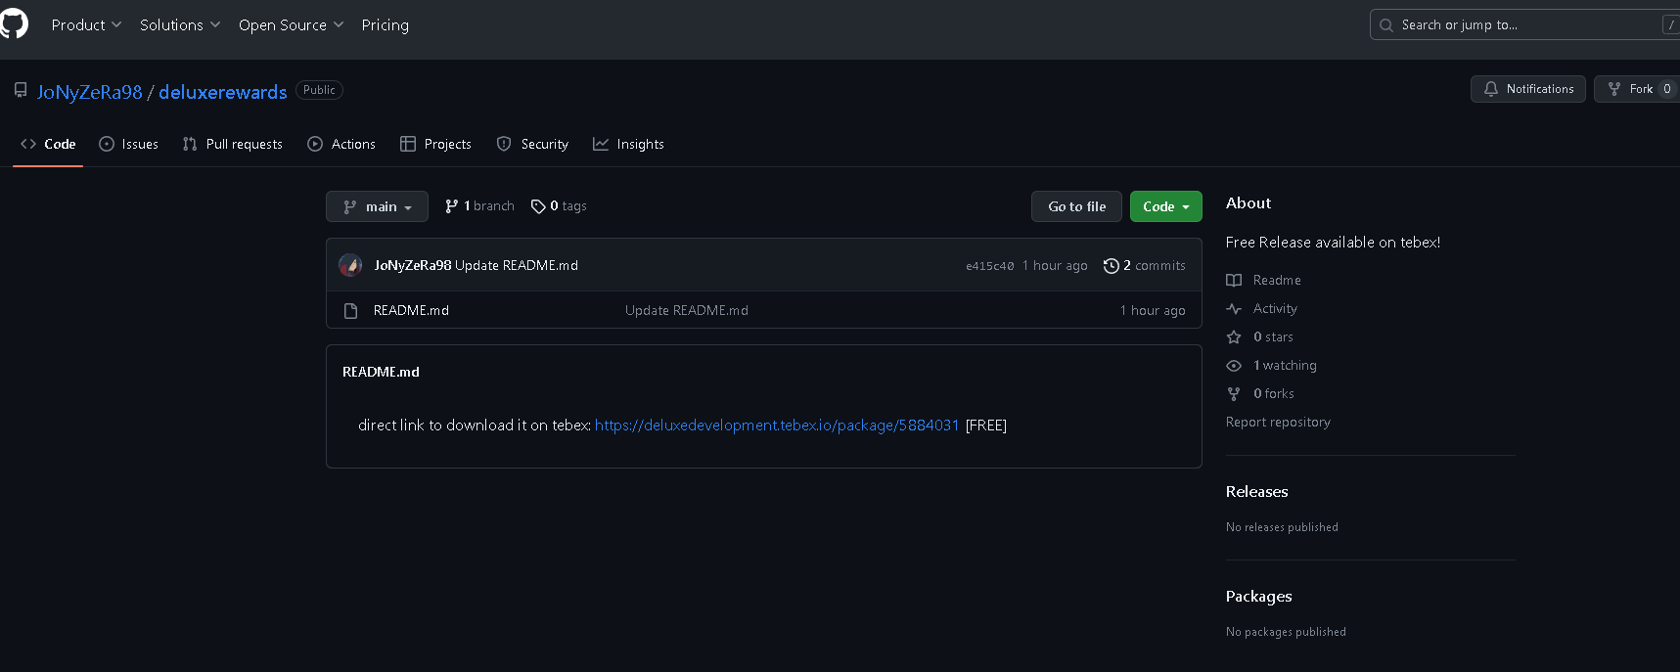
Task: Open the Solutions navigation menu
Action: tap(180, 25)
